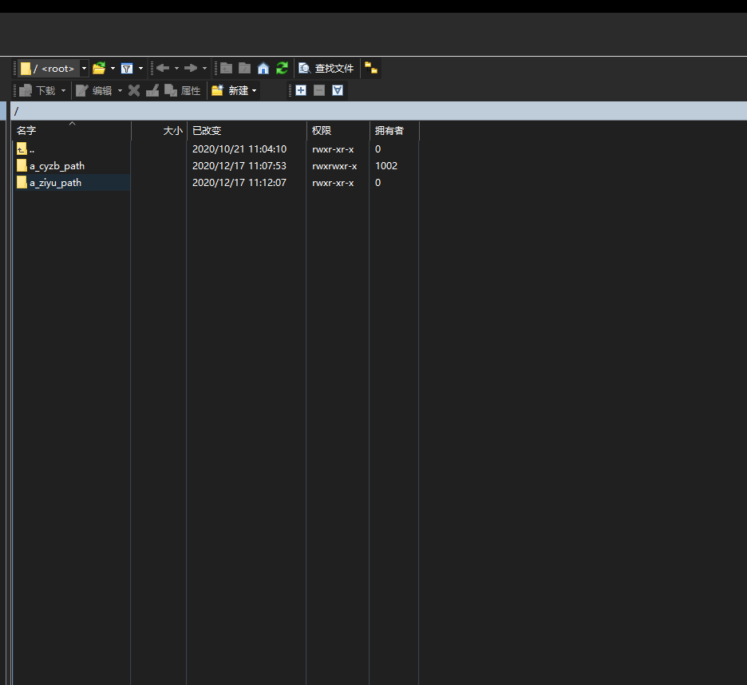Click the open directory folder icon

tap(99, 69)
